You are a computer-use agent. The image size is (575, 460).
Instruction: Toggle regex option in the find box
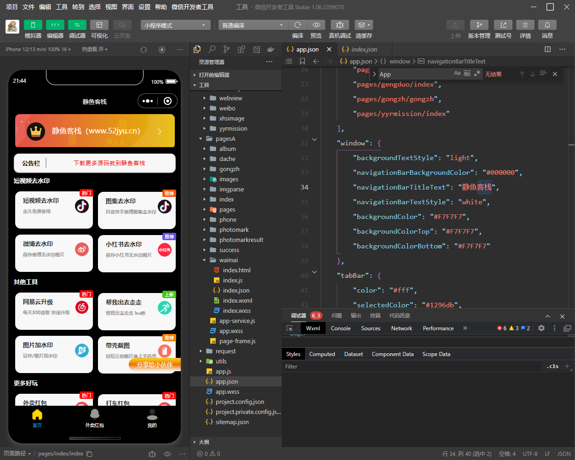pos(477,74)
